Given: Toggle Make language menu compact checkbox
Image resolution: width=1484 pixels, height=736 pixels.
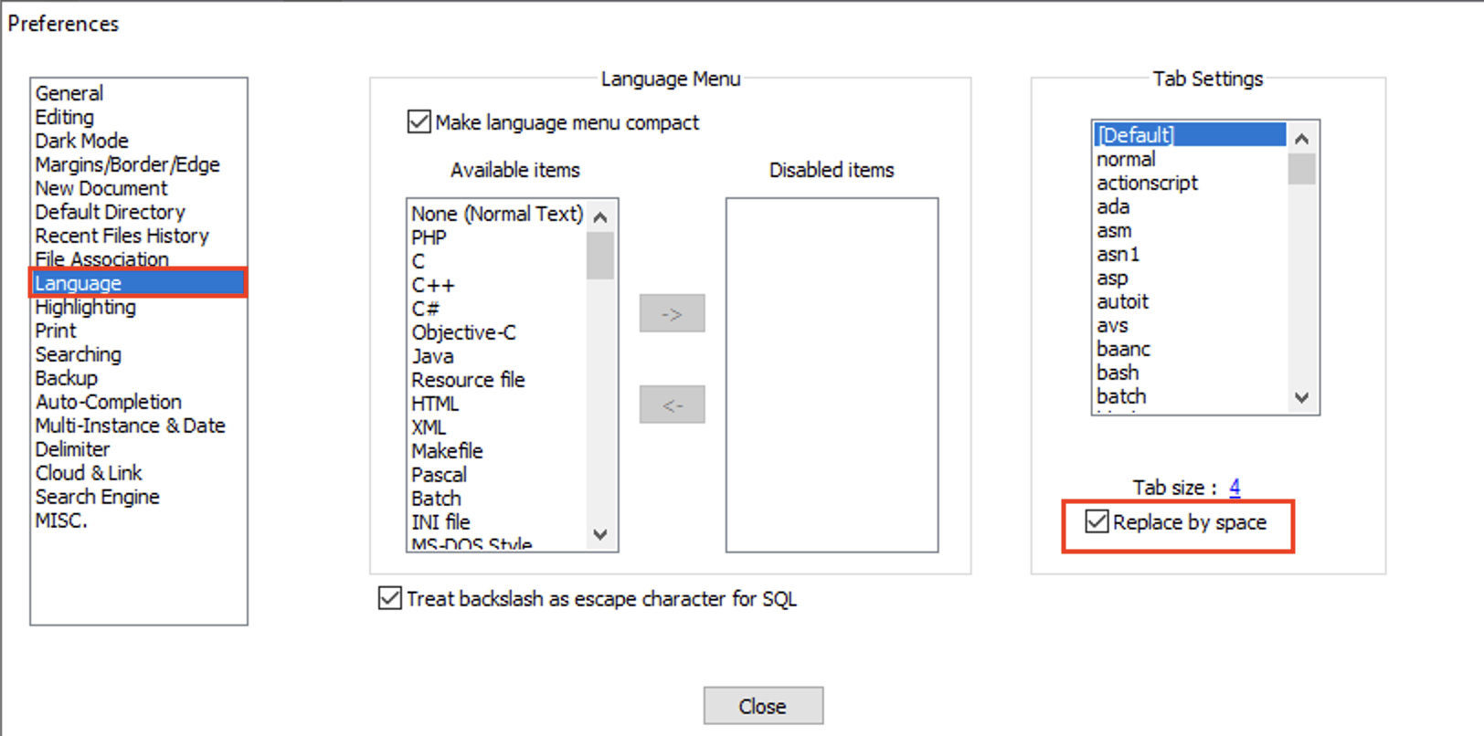Looking at the screenshot, I should 419,122.
